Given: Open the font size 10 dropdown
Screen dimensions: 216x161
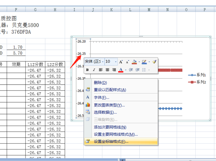Looking at the screenshot, I should [x=116, y=62].
